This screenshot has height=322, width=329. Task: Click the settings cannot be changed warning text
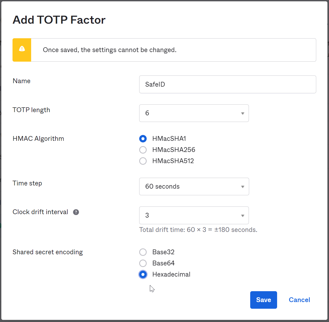coord(110,50)
